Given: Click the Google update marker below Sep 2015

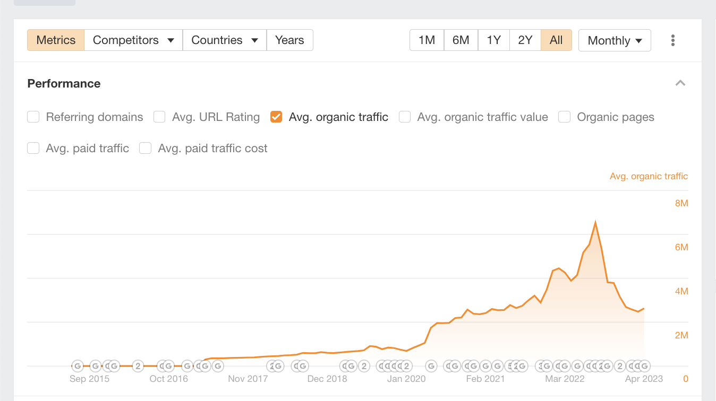Looking at the screenshot, I should (x=78, y=365).
